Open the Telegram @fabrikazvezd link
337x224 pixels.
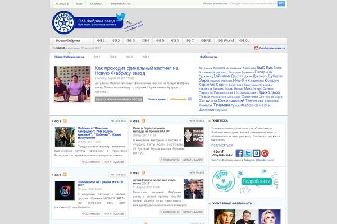click(x=265, y=160)
